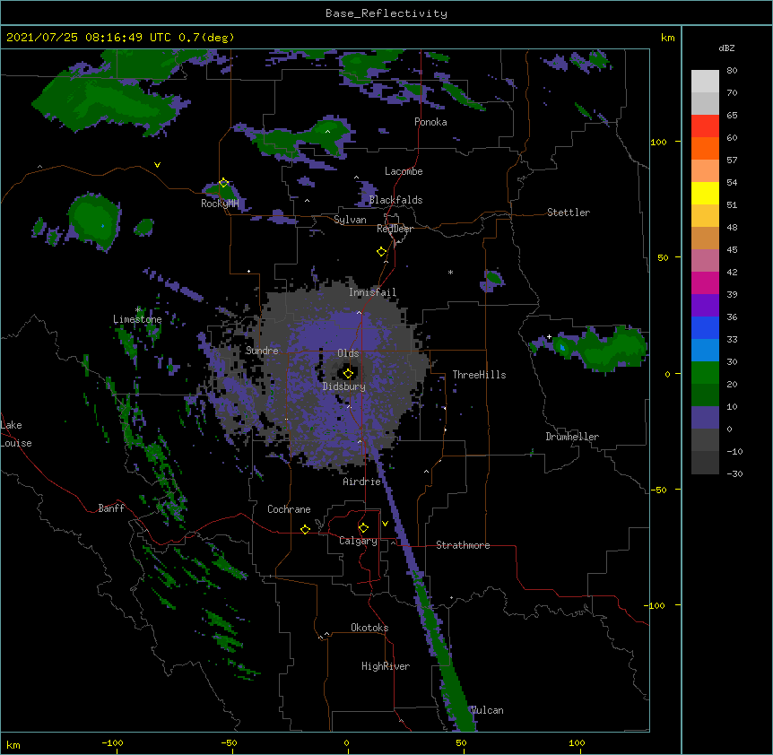The height and width of the screenshot is (755, 773).
Task: Select the light blue 30-33 dBZ swatch
Action: [705, 351]
